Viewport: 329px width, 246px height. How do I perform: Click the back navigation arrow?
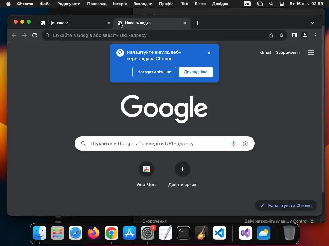click(x=14, y=35)
